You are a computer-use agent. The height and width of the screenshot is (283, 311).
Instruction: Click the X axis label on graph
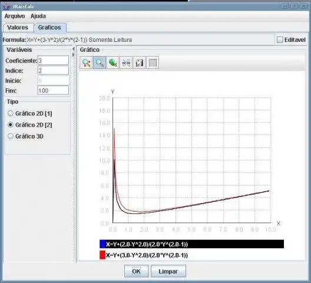(x=279, y=223)
